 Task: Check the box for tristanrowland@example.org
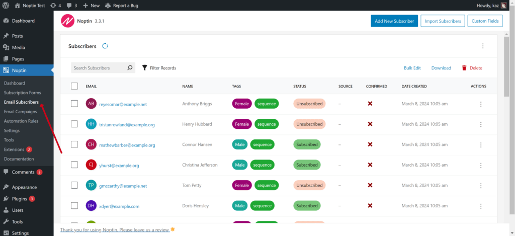tap(74, 124)
